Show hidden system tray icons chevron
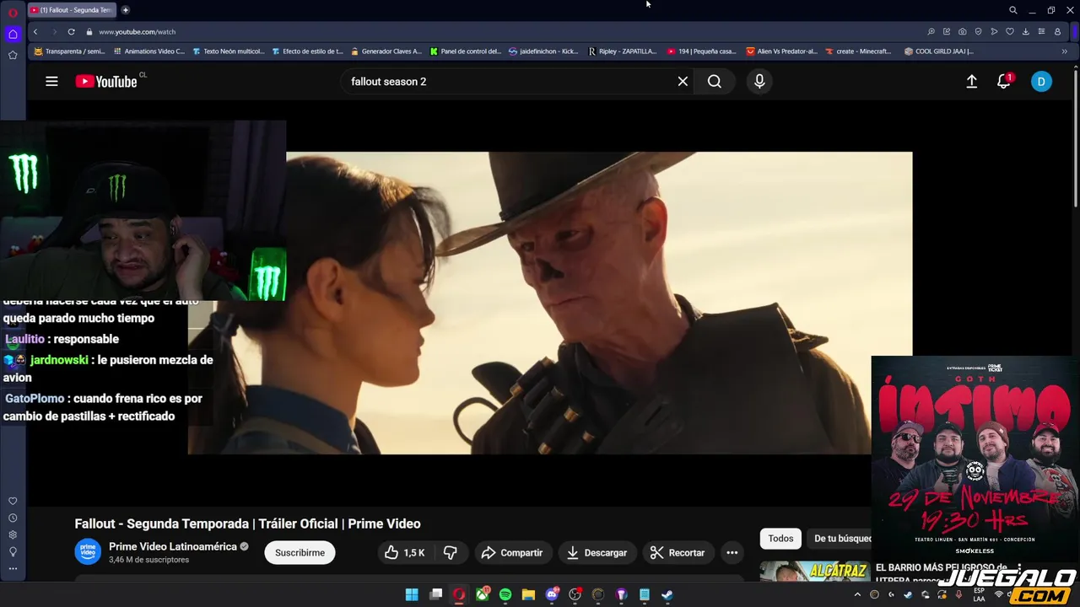1080x607 pixels. pos(857,594)
